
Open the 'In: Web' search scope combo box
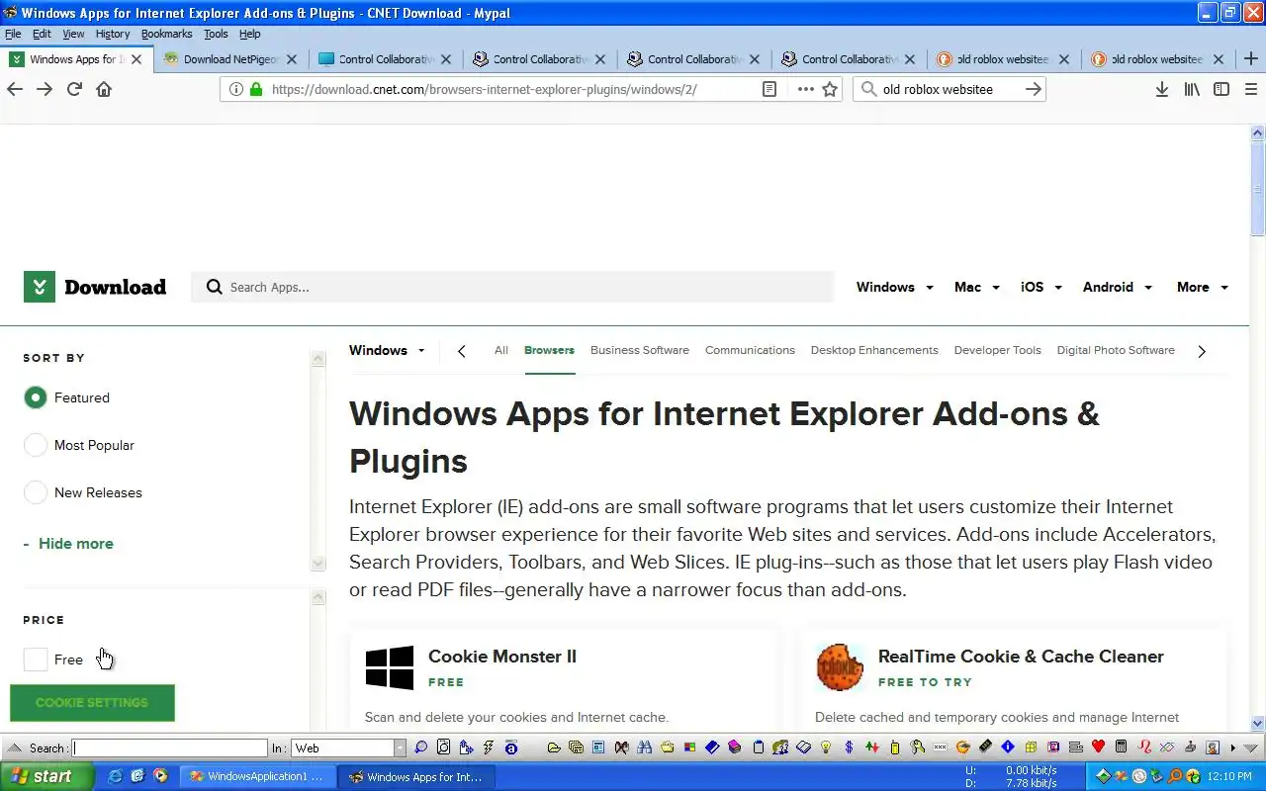pyautogui.click(x=348, y=748)
